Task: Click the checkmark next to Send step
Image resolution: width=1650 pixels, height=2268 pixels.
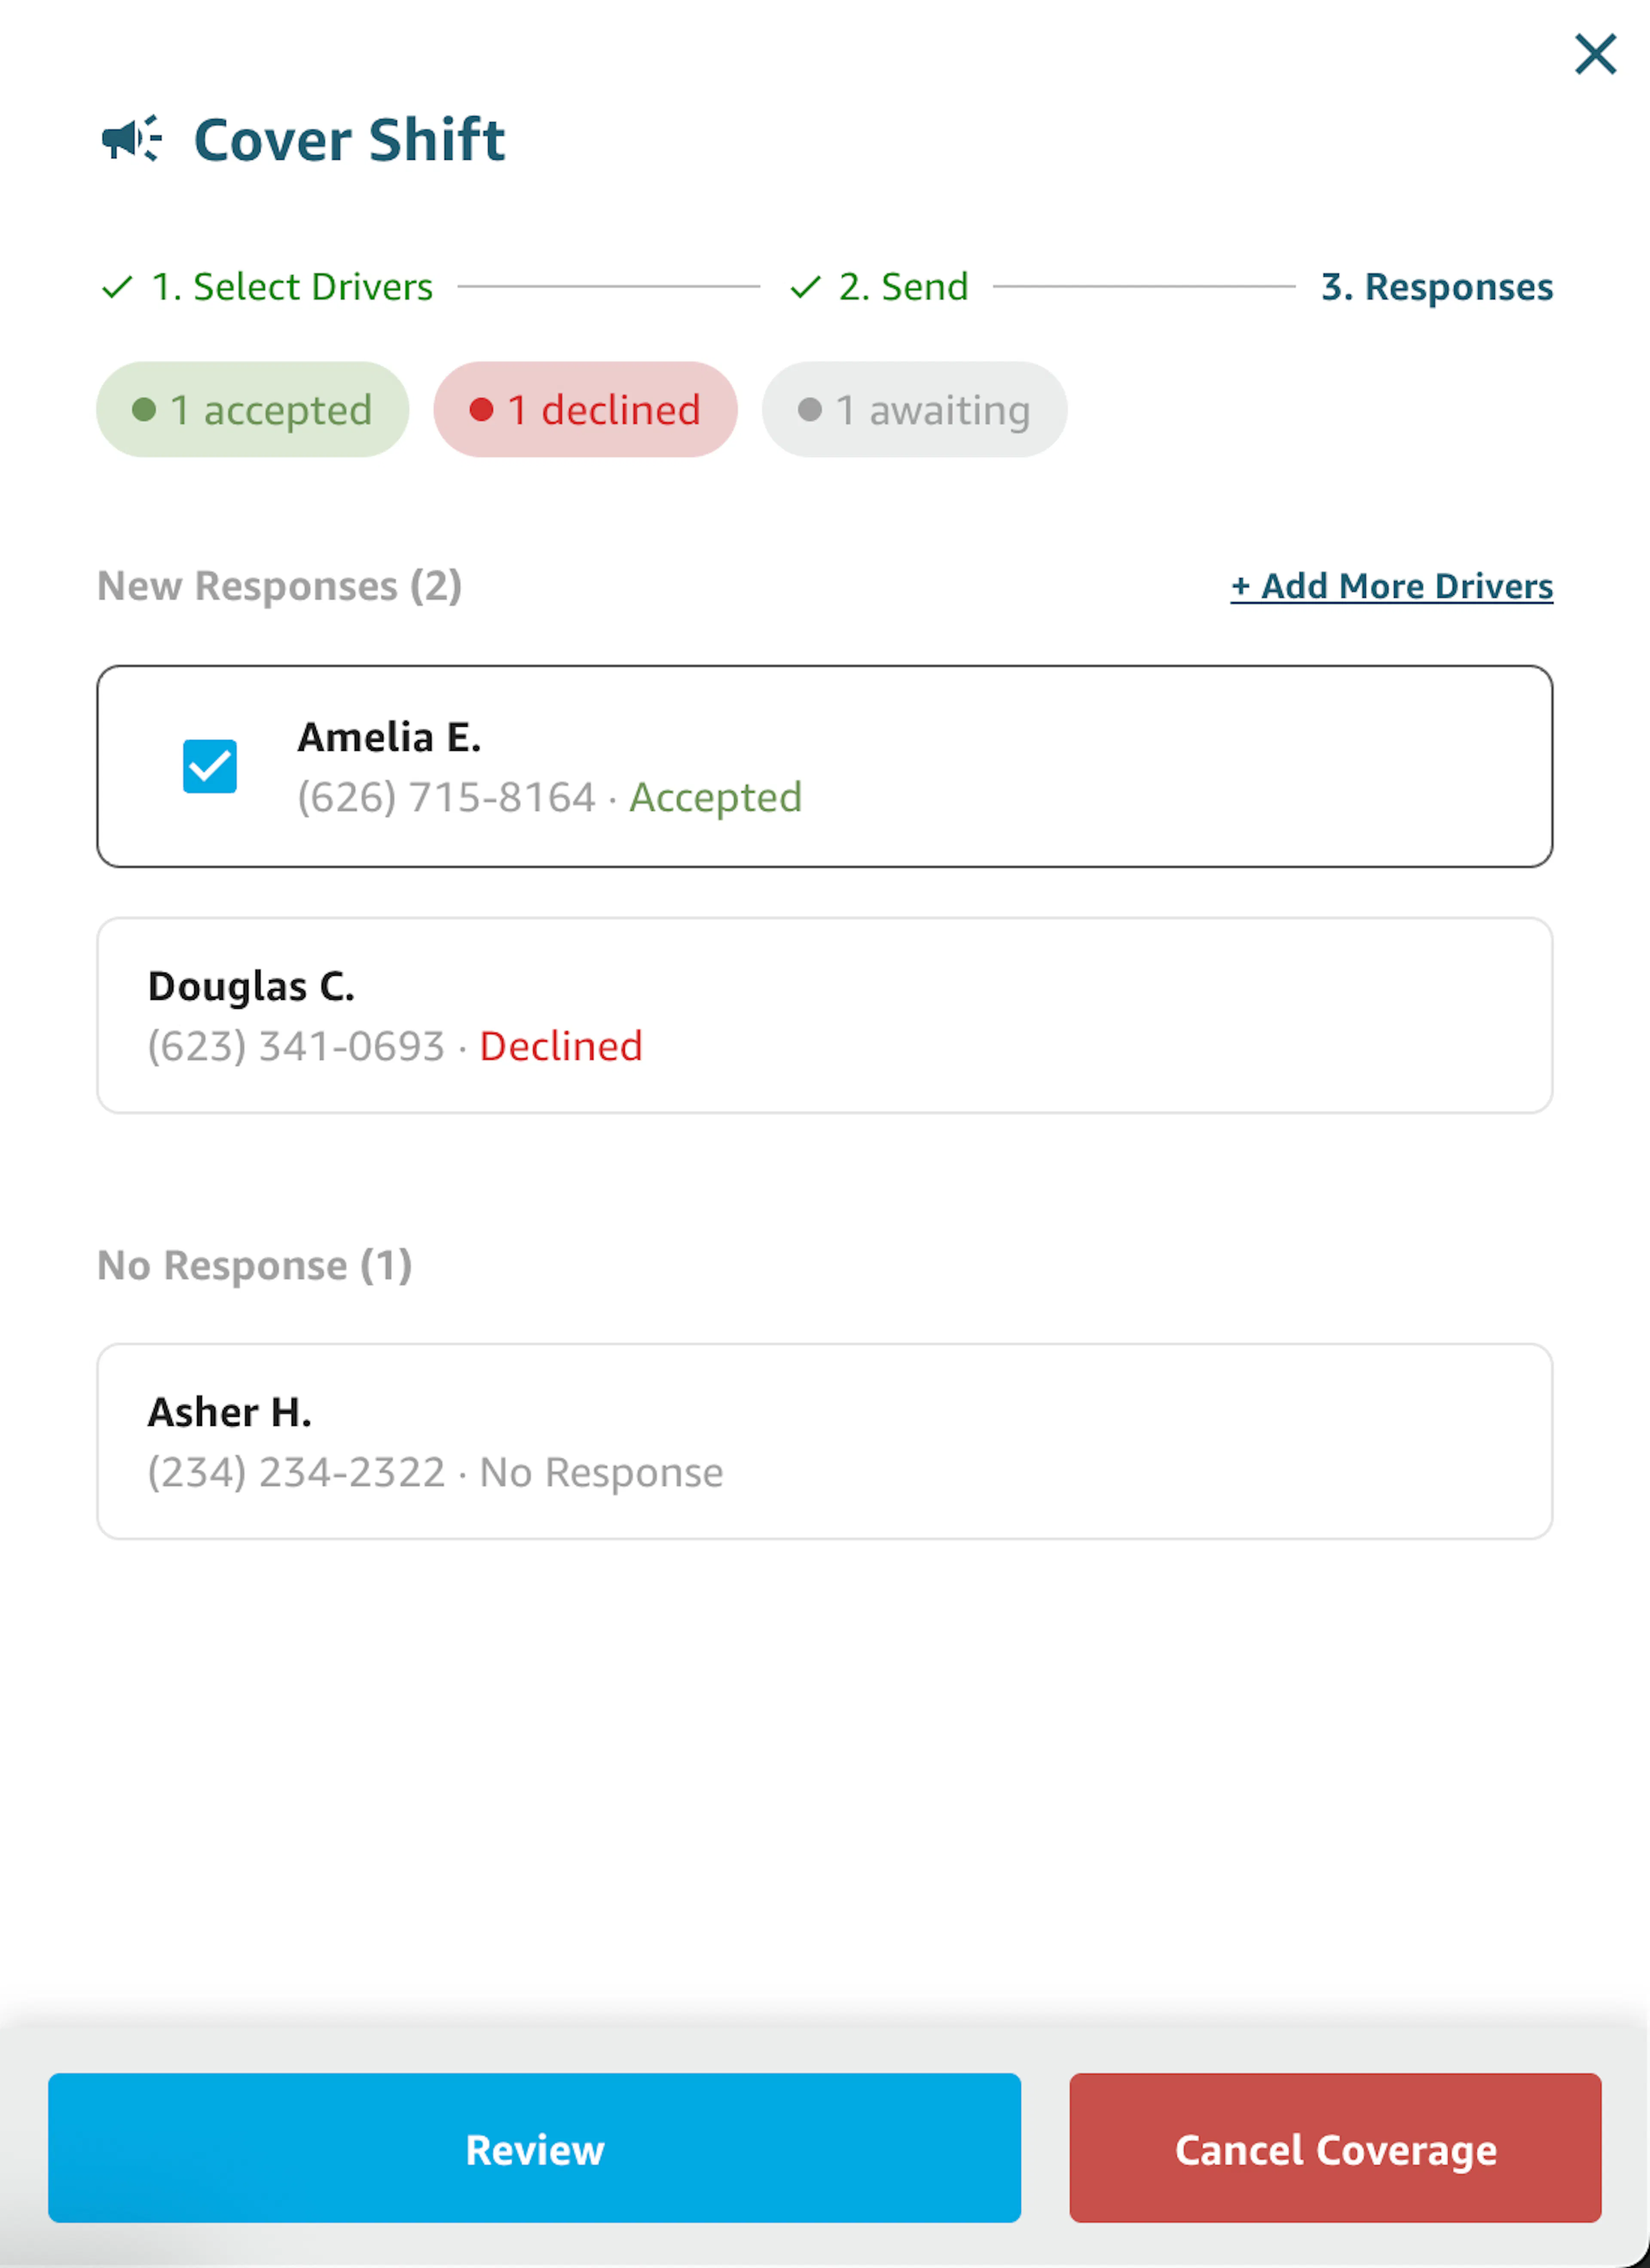Action: coord(805,287)
